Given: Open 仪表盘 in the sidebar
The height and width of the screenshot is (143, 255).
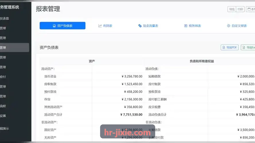Looking at the screenshot, I should tap(5, 19).
